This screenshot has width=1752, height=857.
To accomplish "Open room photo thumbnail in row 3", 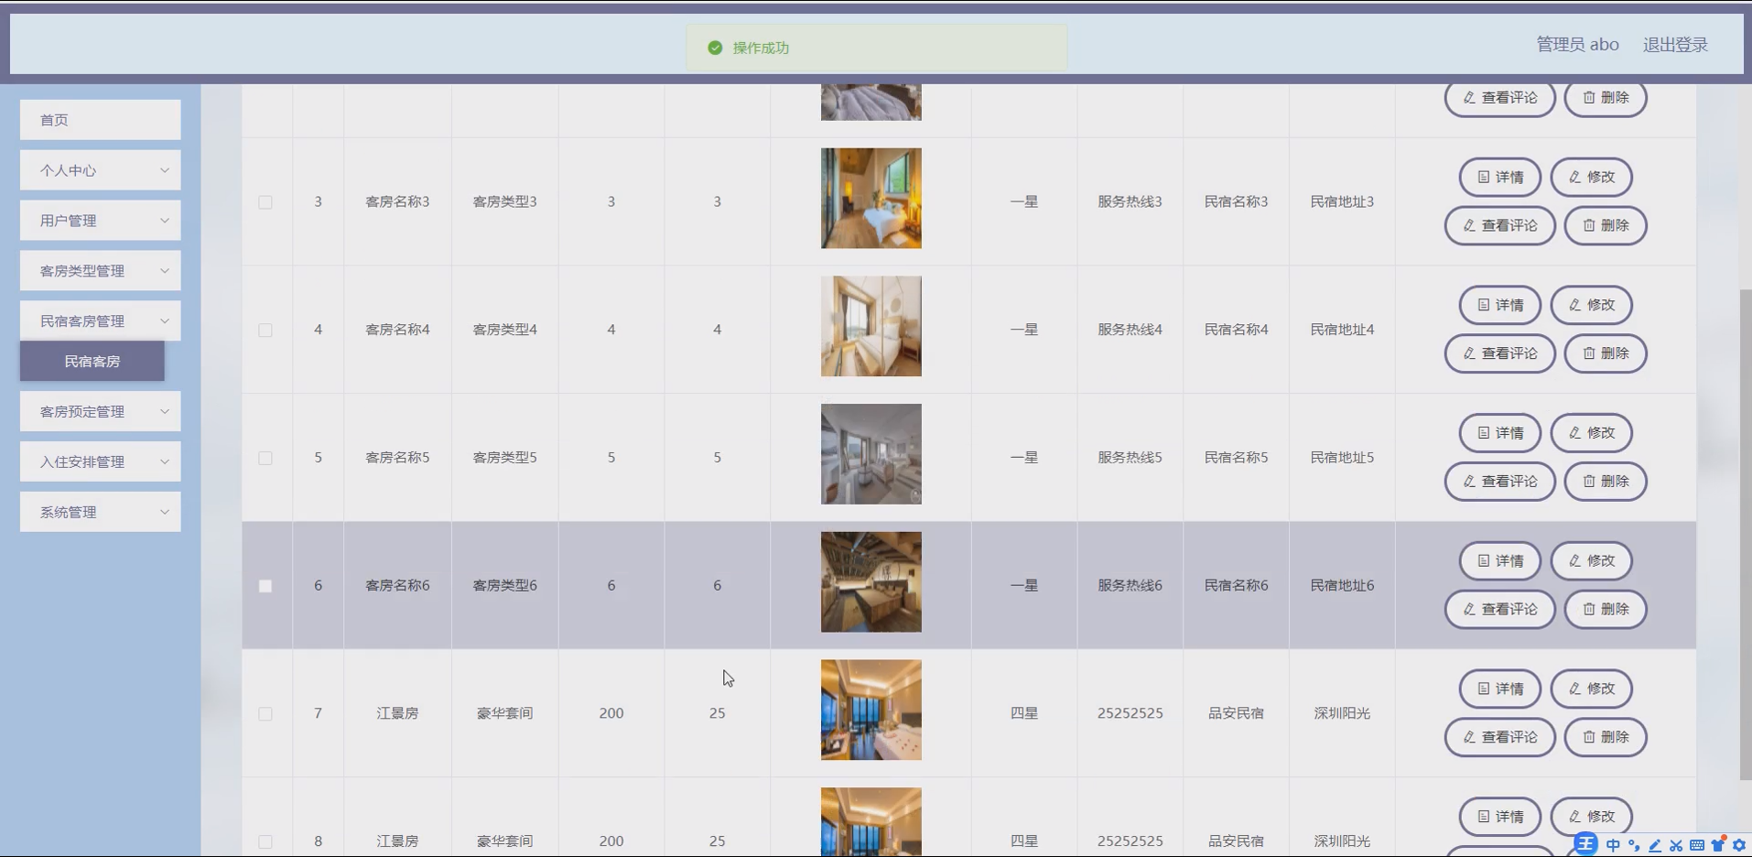I will tap(871, 199).
